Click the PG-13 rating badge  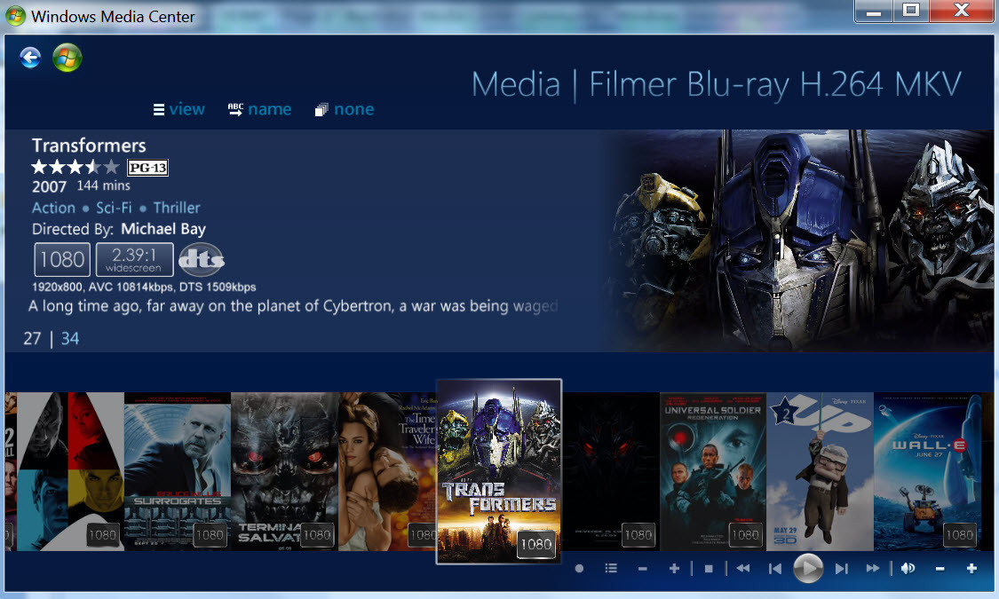pyautogui.click(x=147, y=168)
